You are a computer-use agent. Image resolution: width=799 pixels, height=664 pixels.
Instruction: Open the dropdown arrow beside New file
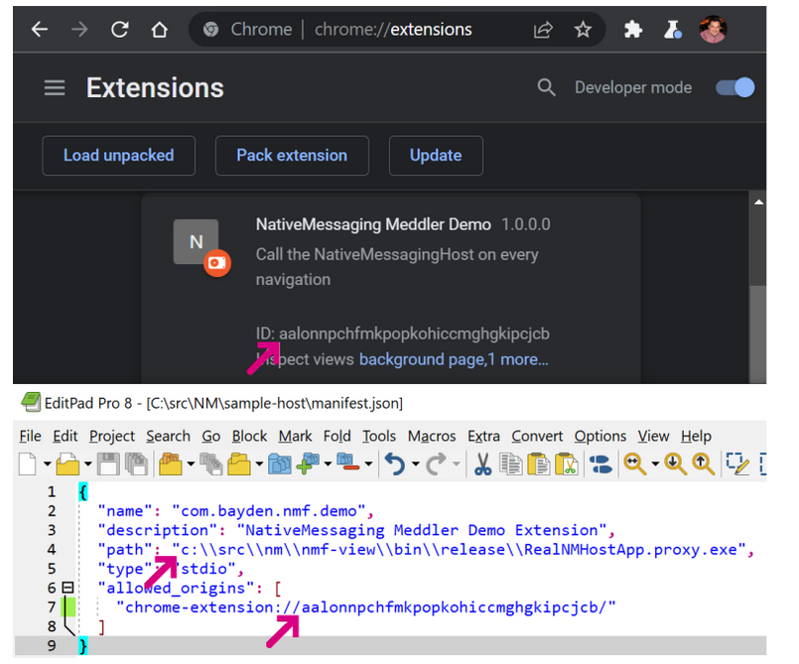[46, 465]
